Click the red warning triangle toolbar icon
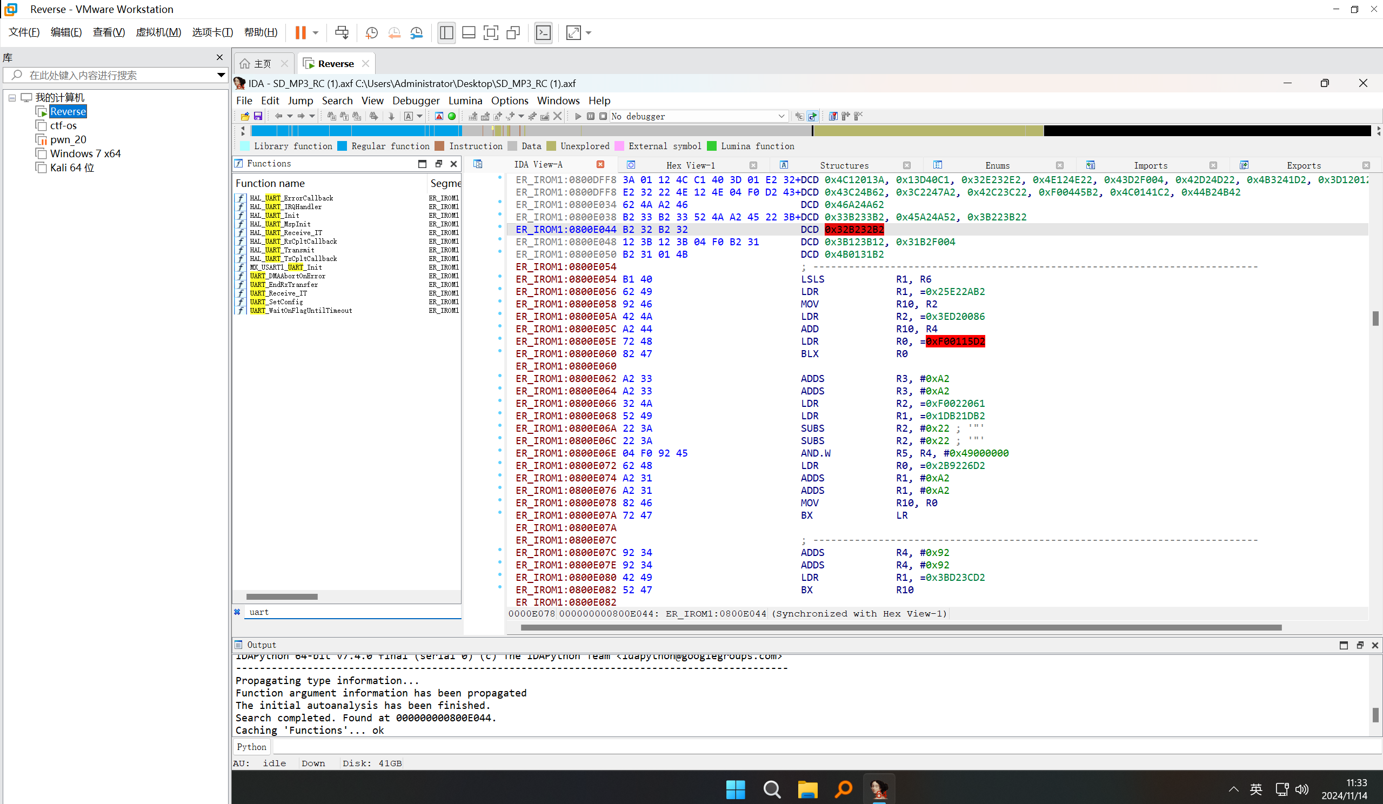Image resolution: width=1383 pixels, height=804 pixels. 439,116
